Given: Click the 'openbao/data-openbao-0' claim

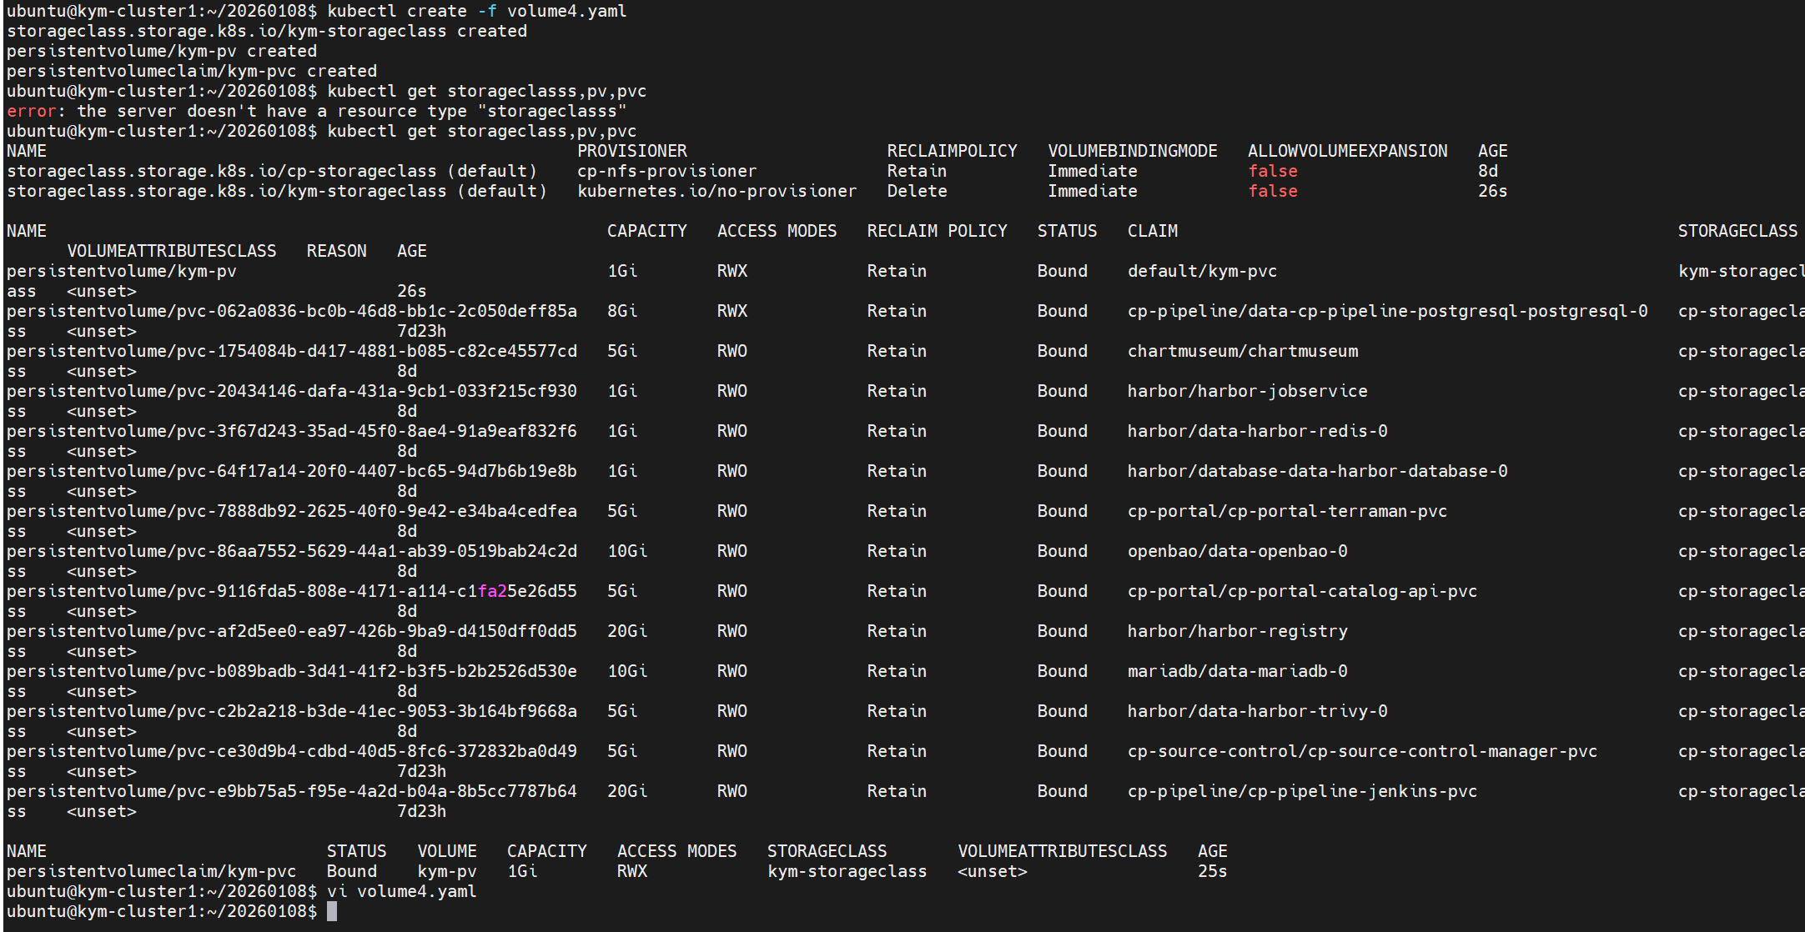Looking at the screenshot, I should 1237,551.
